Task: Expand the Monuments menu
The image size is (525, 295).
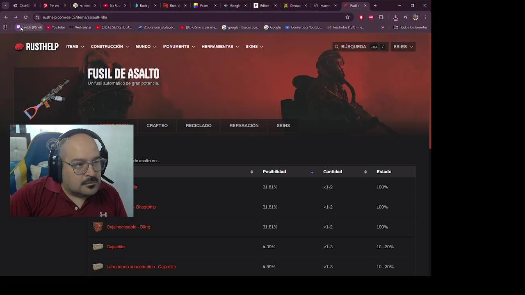Action: coord(179,47)
